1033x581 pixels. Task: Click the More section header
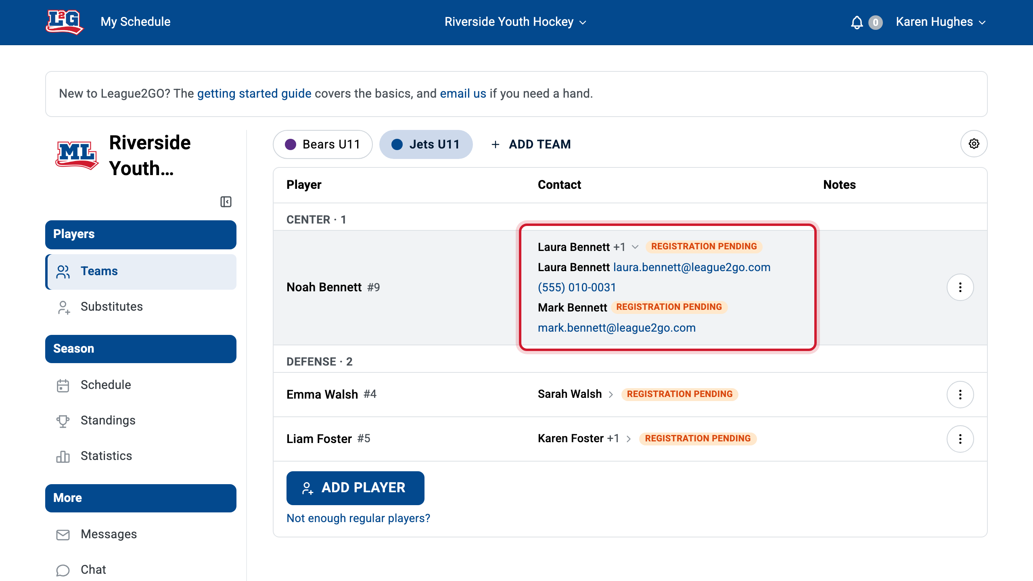141,498
